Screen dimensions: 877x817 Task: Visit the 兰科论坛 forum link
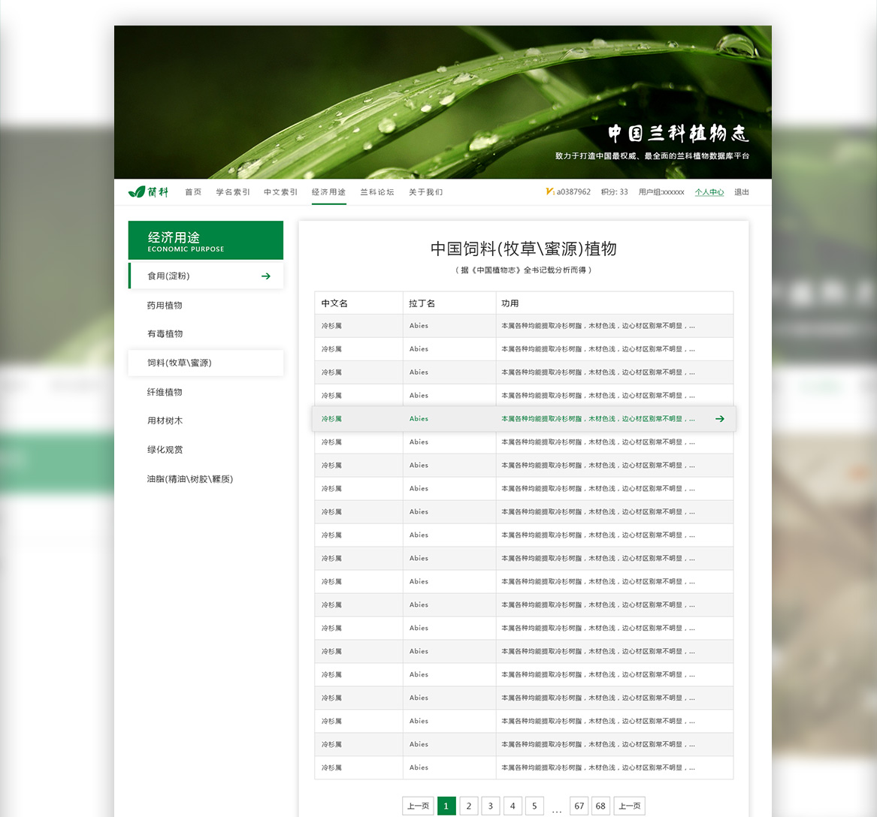click(x=377, y=192)
